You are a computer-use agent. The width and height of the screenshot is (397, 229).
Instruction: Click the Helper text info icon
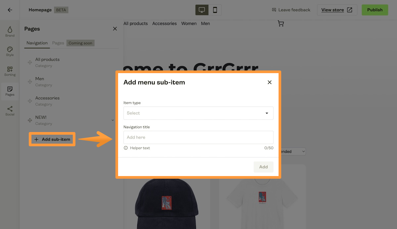click(x=126, y=148)
